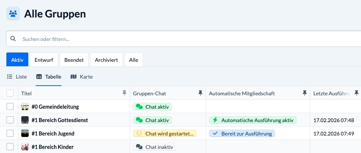The width and height of the screenshot is (361, 153).
Task: Open the #1 Bereich Gottesdienst group
Action: pyautogui.click(x=60, y=120)
